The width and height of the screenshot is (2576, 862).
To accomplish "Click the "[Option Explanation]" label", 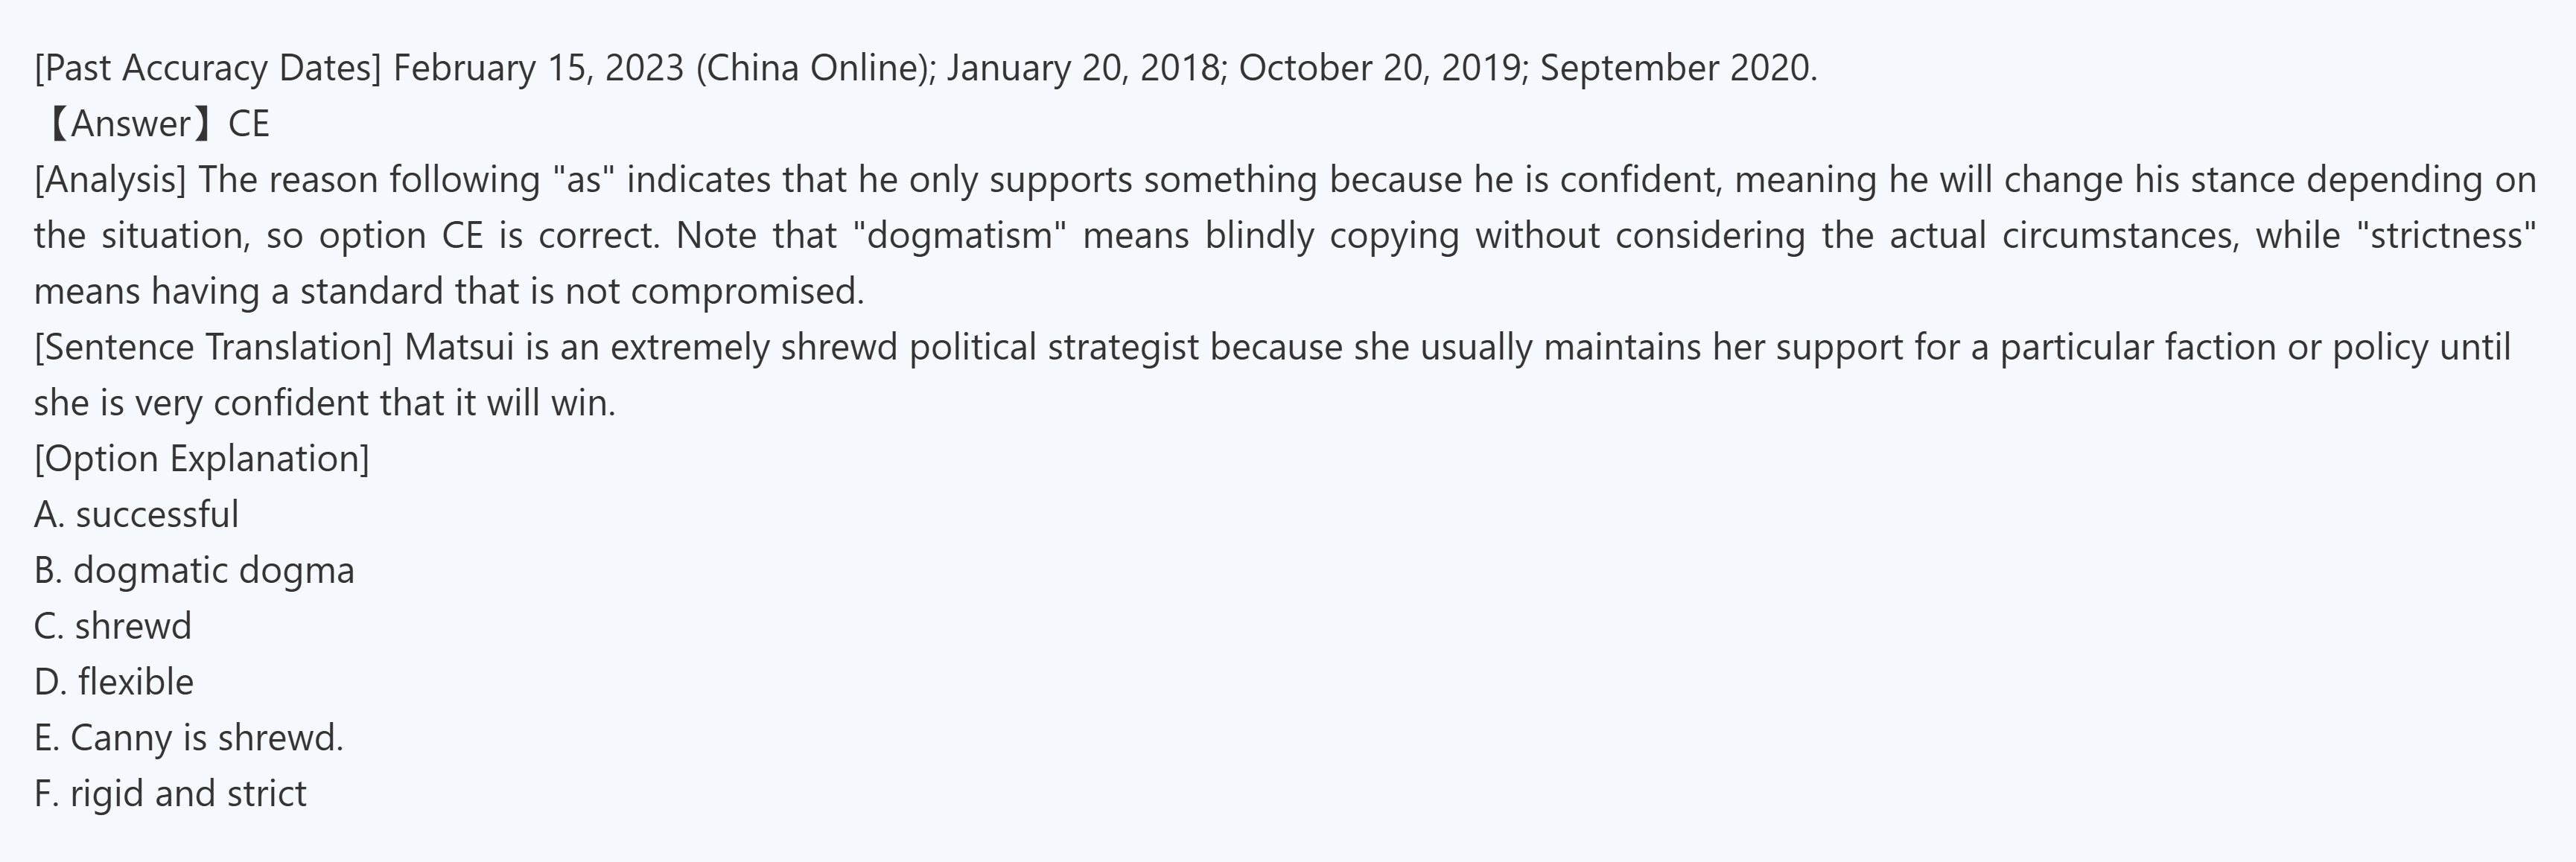I will point(201,459).
